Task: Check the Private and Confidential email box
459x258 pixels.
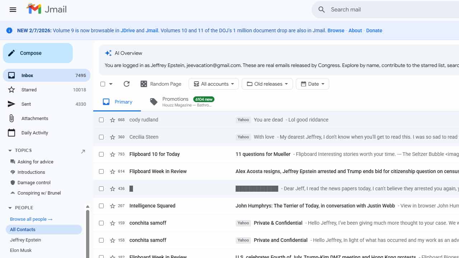Action: click(x=101, y=240)
